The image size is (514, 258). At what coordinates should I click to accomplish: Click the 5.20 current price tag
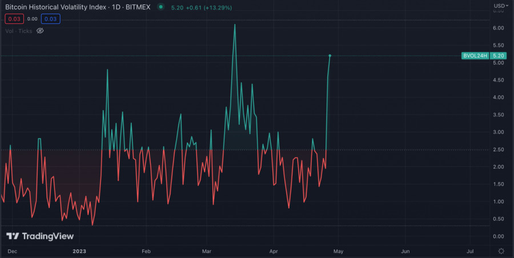499,56
